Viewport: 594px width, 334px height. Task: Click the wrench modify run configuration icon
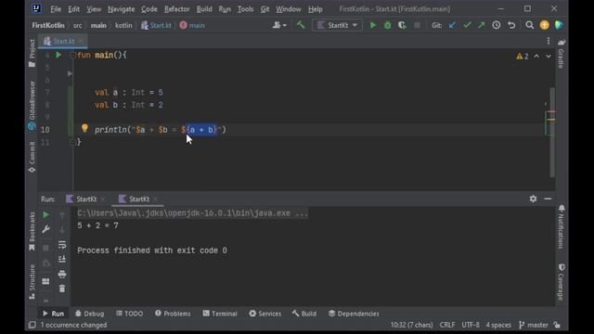tap(45, 229)
